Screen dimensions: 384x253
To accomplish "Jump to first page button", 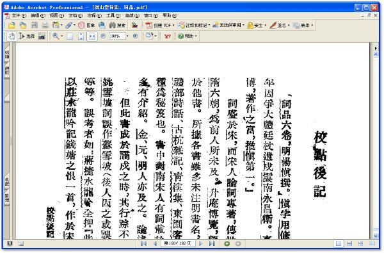I will click(144, 243).
